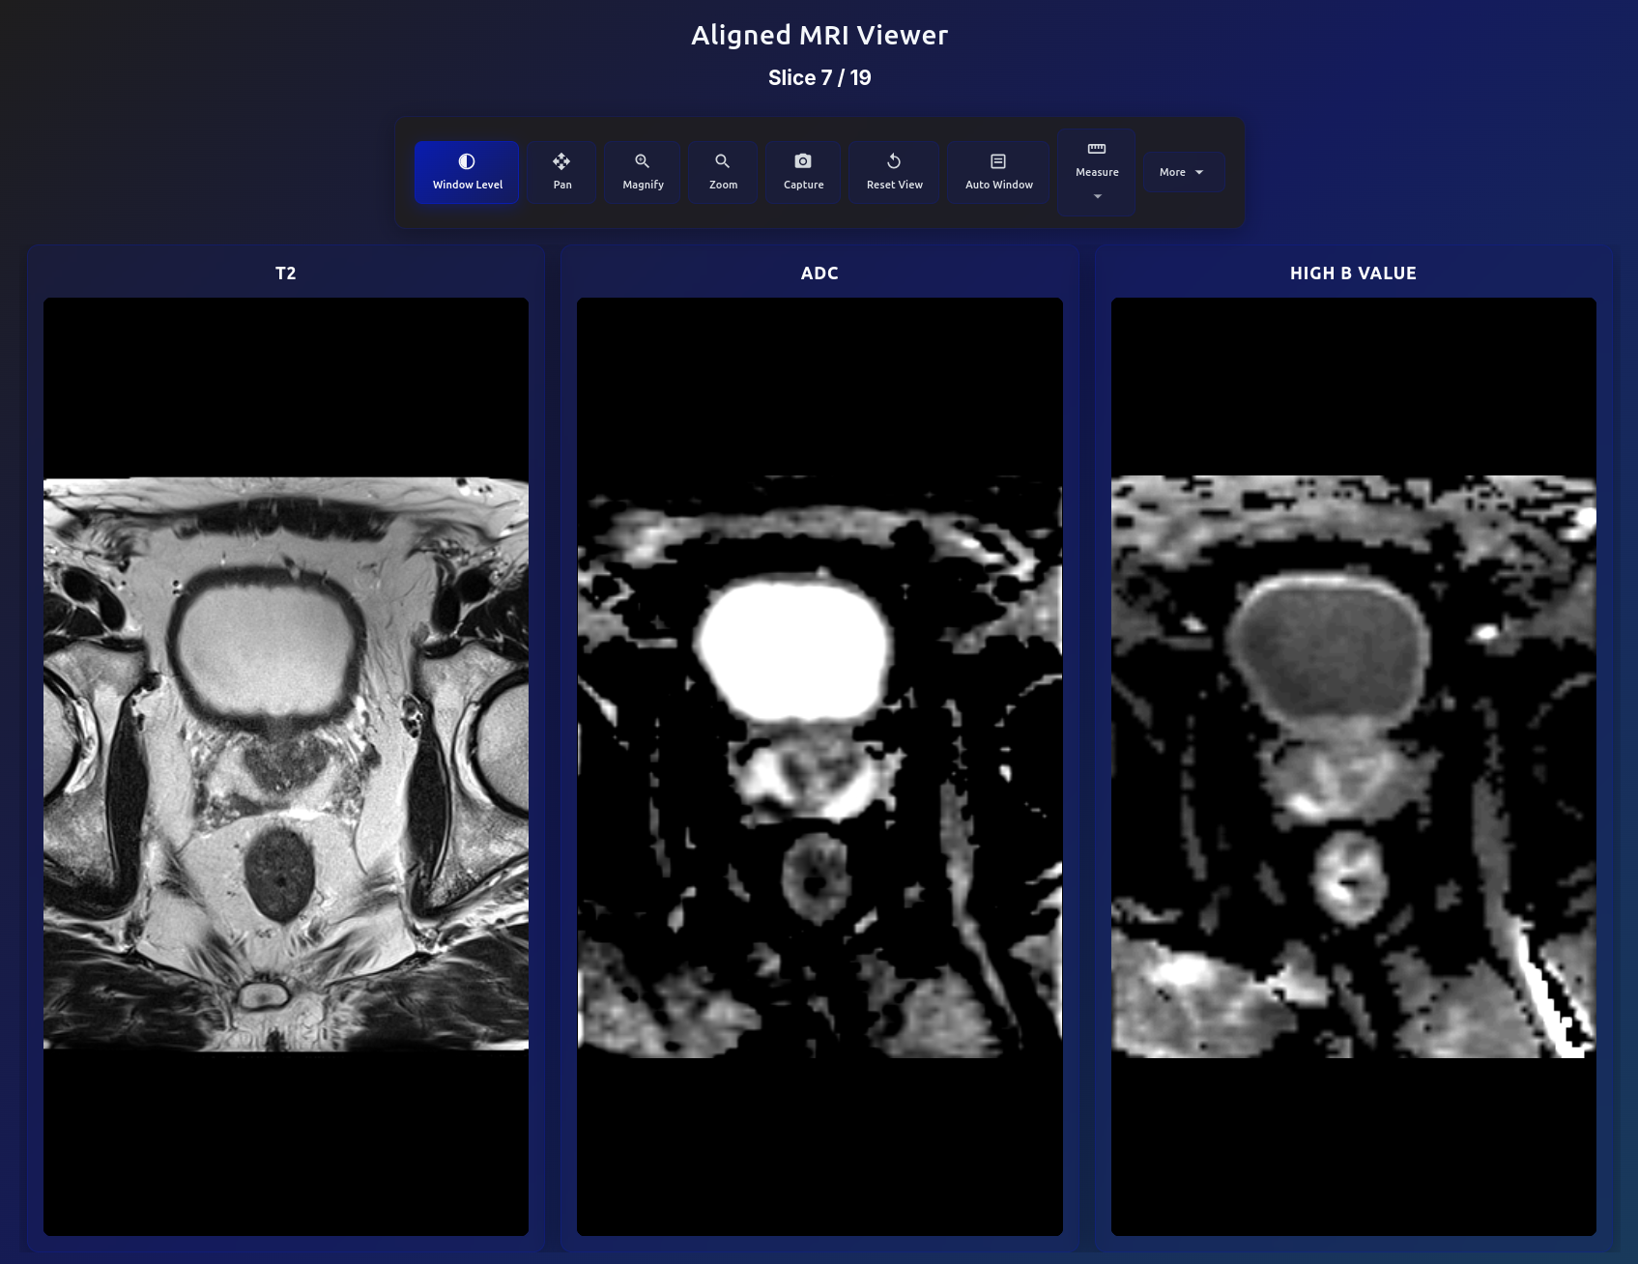Click the Slice 7 / 19 indicator

click(x=819, y=77)
